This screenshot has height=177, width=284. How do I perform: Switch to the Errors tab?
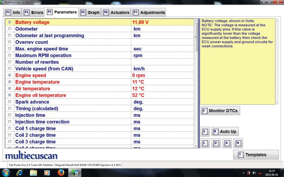(34, 12)
